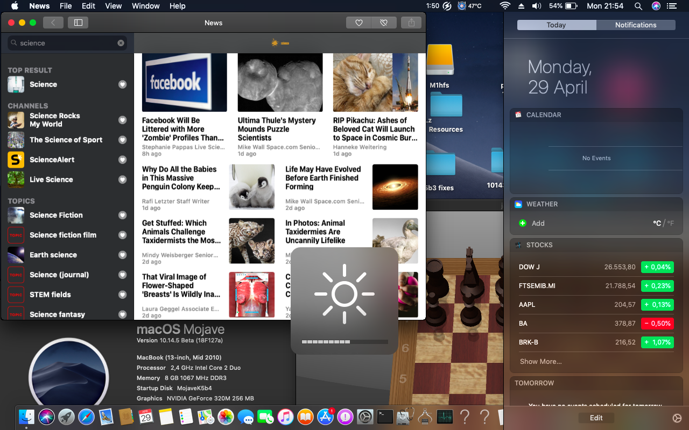The height and width of the screenshot is (430, 689).
Task: Go back with the News back arrow
Action: 53,23
